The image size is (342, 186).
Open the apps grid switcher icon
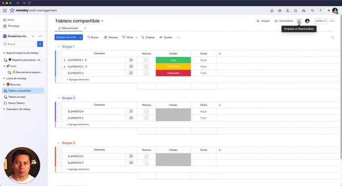(5, 10)
